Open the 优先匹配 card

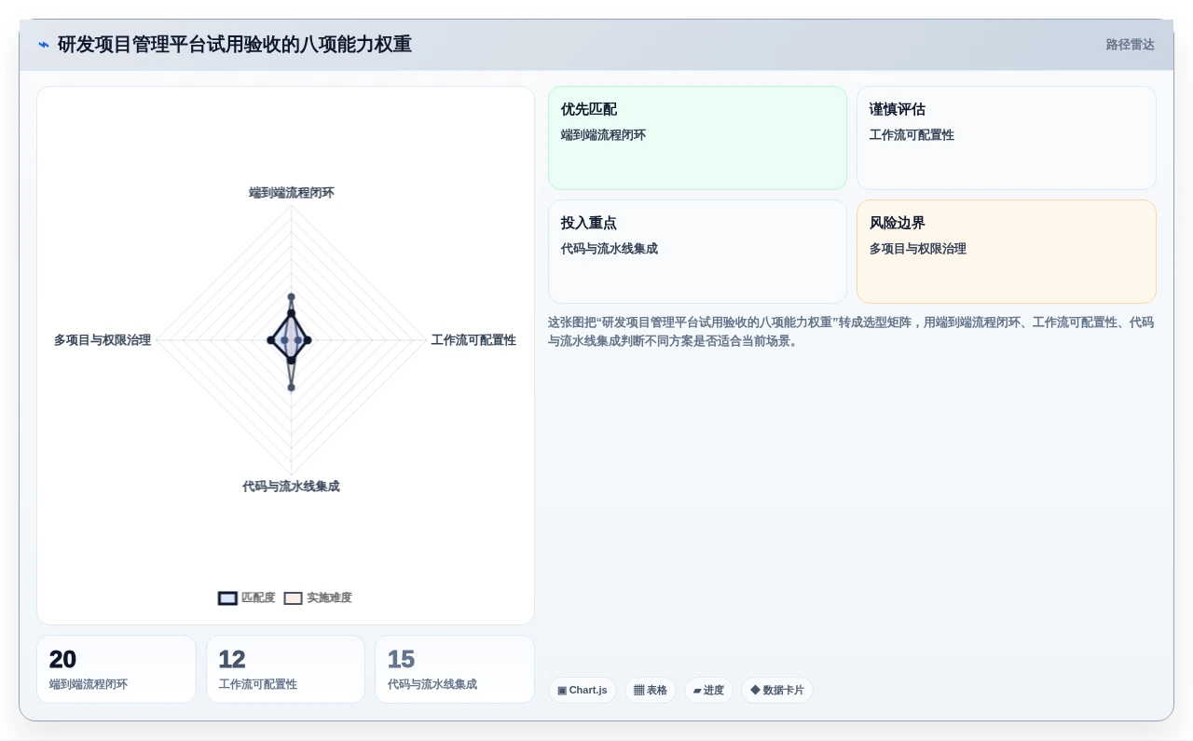pyautogui.click(x=697, y=138)
